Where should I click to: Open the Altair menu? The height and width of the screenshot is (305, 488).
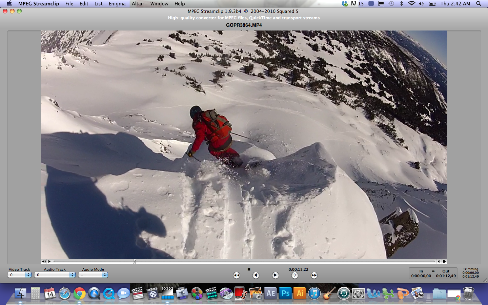click(138, 4)
